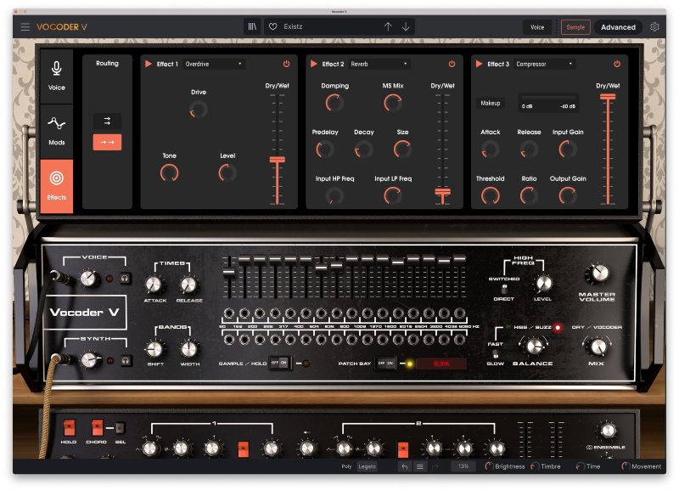The width and height of the screenshot is (679, 491).
Task: Click the Existz preset name field
Action: pyautogui.click(x=323, y=26)
